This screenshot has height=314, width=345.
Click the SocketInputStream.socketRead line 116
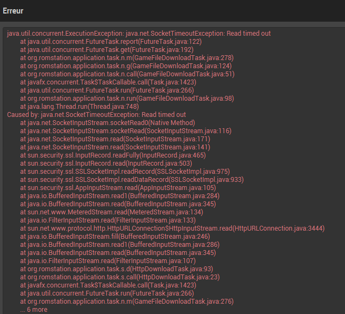coord(126,131)
